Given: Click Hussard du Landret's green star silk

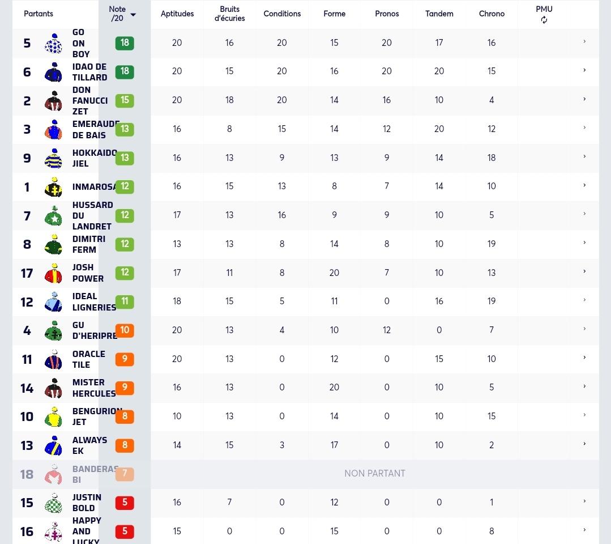Looking at the screenshot, I should pyautogui.click(x=53, y=216).
